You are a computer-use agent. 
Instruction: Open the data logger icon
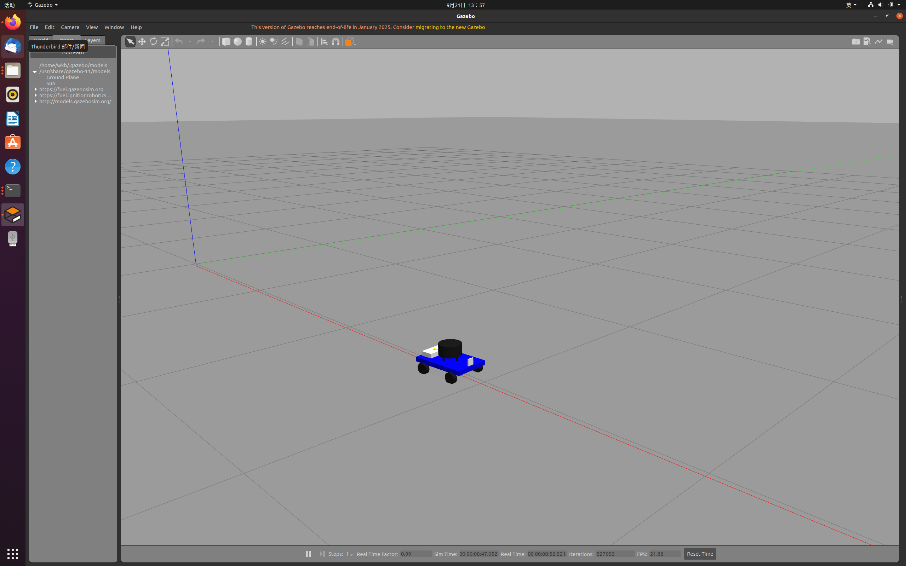tap(867, 41)
